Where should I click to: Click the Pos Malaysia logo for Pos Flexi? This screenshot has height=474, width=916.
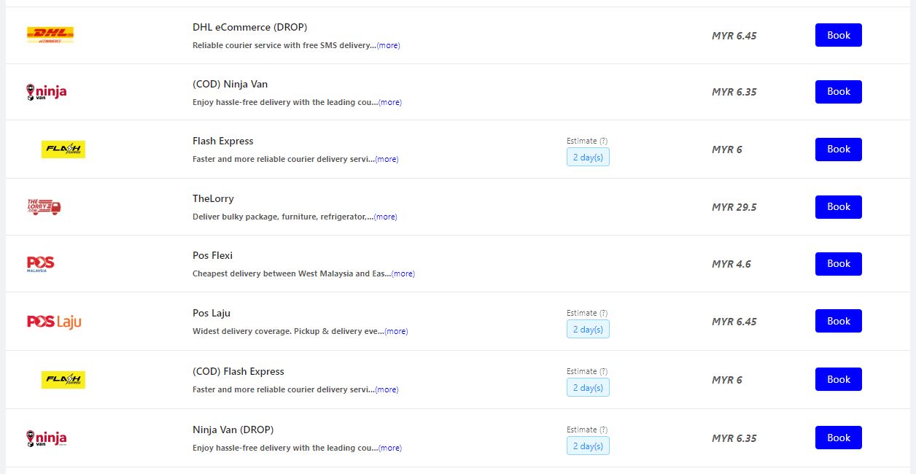point(41,264)
